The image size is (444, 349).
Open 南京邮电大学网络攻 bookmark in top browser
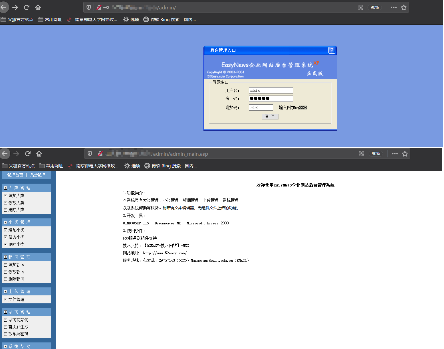click(x=92, y=19)
